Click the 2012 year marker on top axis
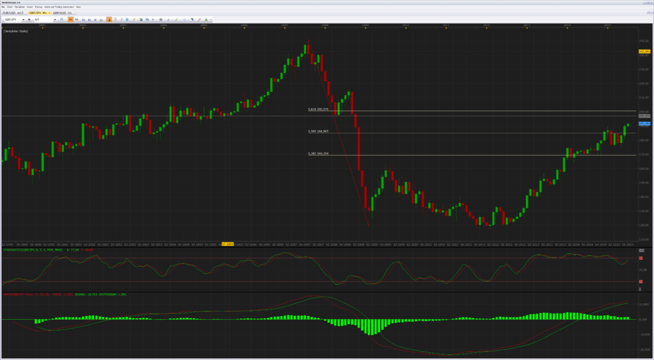 point(486,26)
